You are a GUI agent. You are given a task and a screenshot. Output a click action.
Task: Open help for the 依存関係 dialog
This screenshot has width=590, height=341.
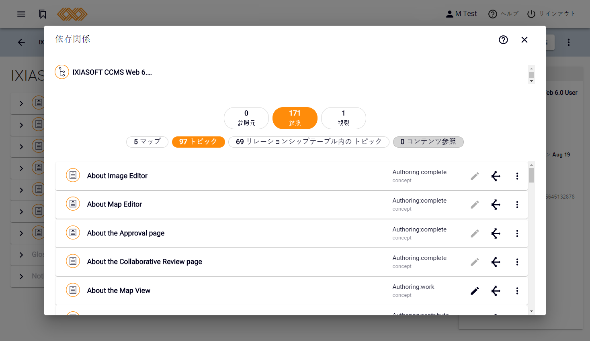[x=503, y=40]
